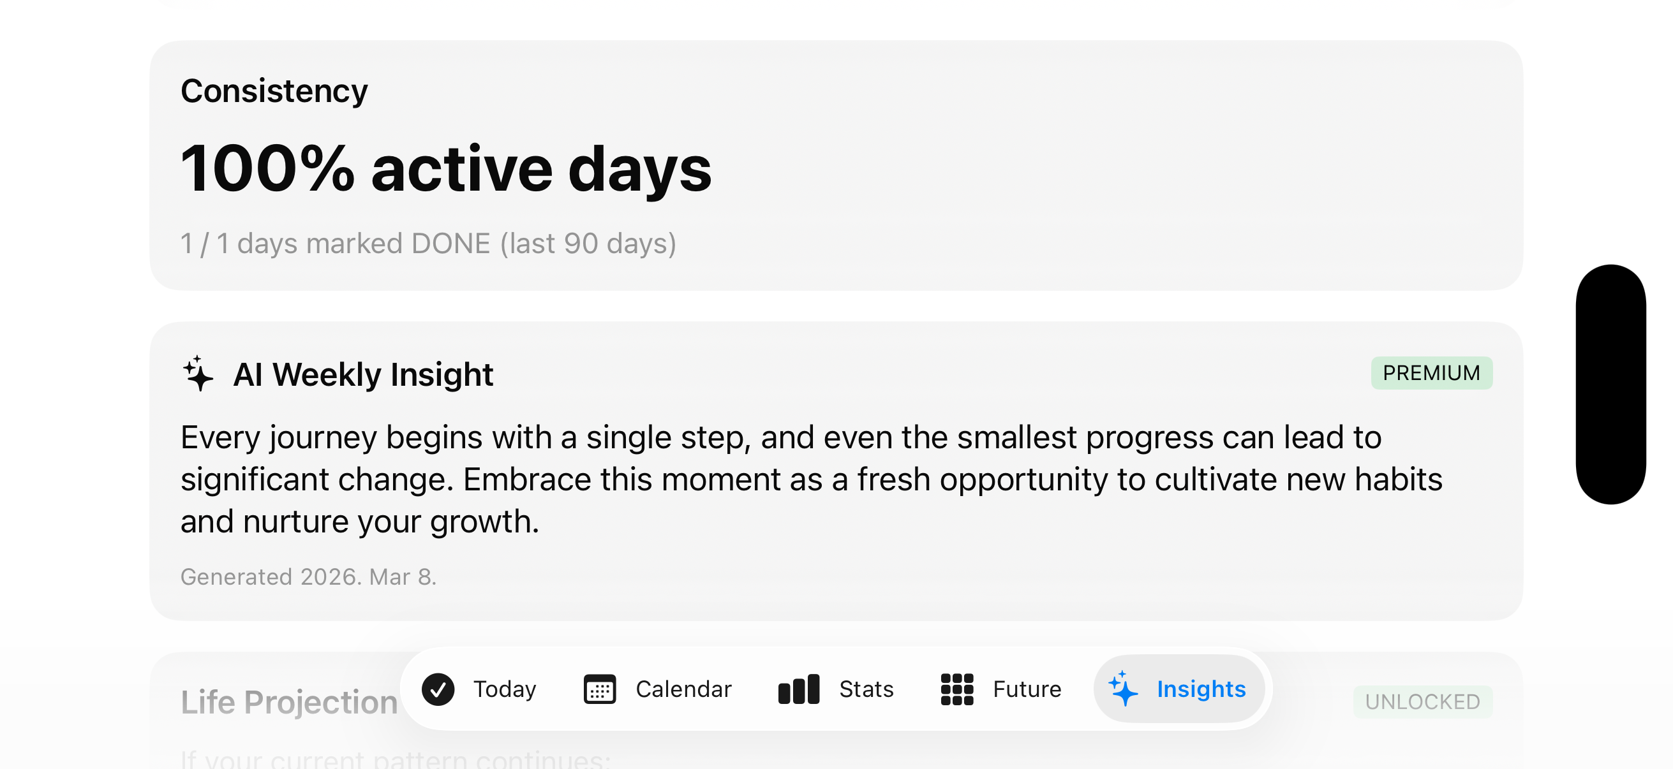Screen dimensions: 1673x769
Task: Click the AI Weekly Insight title
Action: [363, 374]
